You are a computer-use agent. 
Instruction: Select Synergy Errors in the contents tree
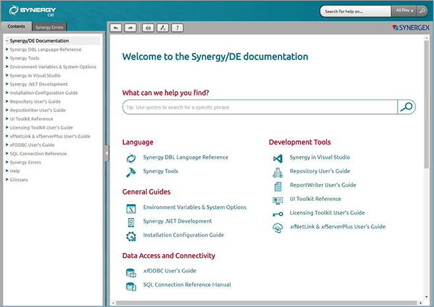[x=25, y=162]
